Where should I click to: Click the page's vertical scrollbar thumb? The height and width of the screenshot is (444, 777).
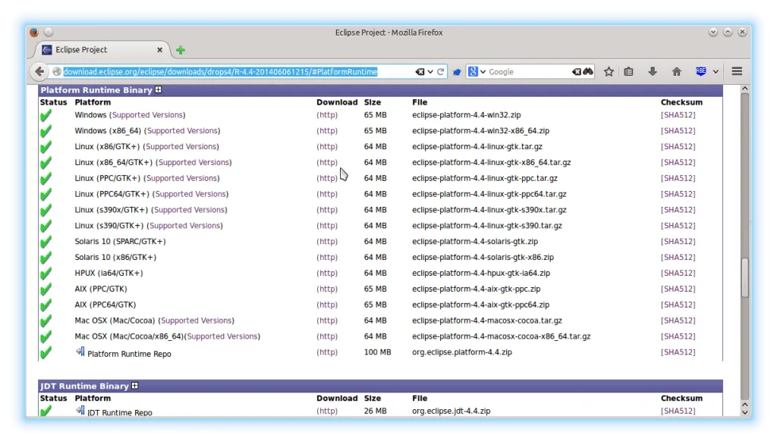(x=744, y=277)
